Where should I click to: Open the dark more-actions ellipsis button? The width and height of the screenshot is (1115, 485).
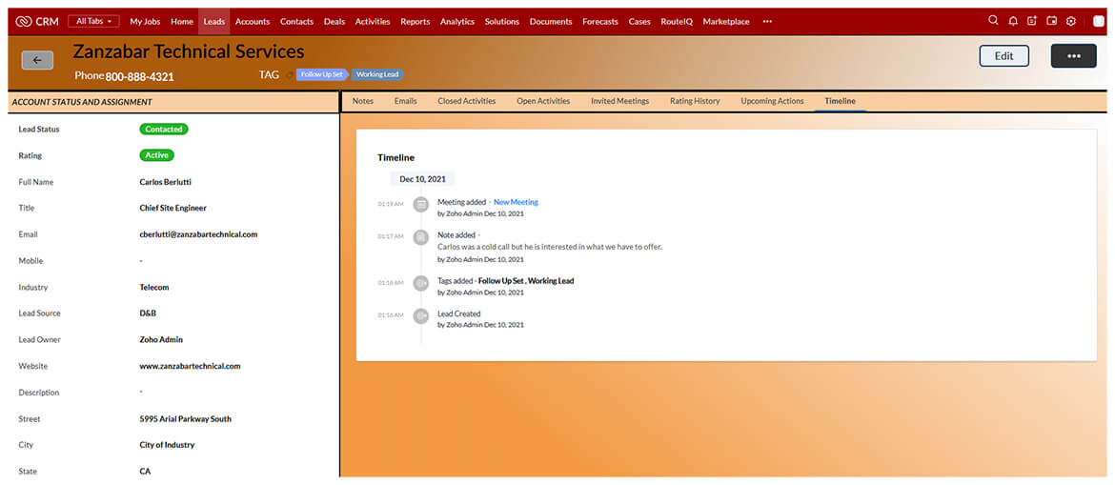tap(1074, 56)
